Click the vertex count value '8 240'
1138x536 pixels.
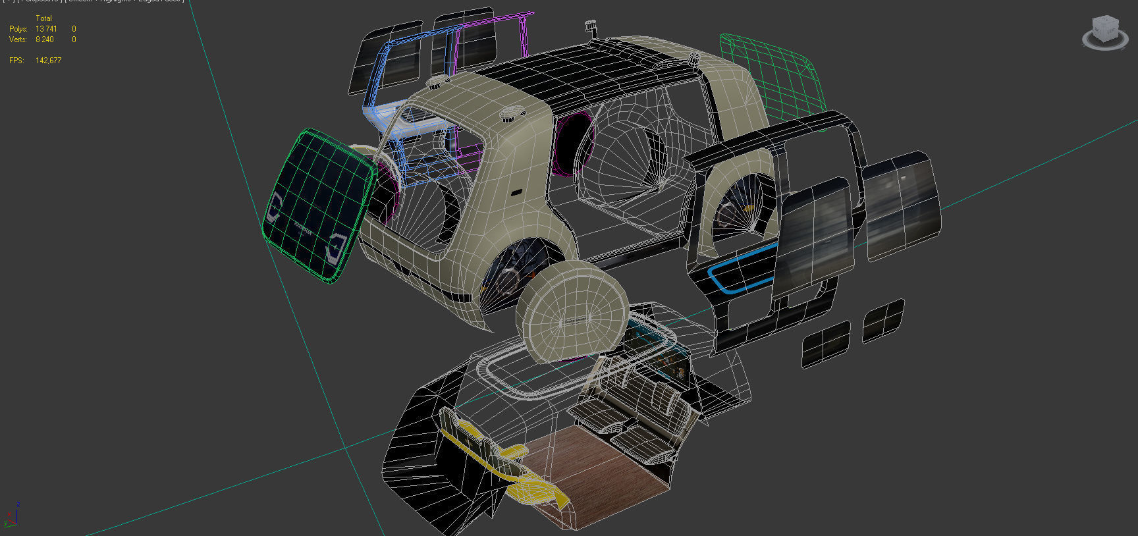pos(45,40)
